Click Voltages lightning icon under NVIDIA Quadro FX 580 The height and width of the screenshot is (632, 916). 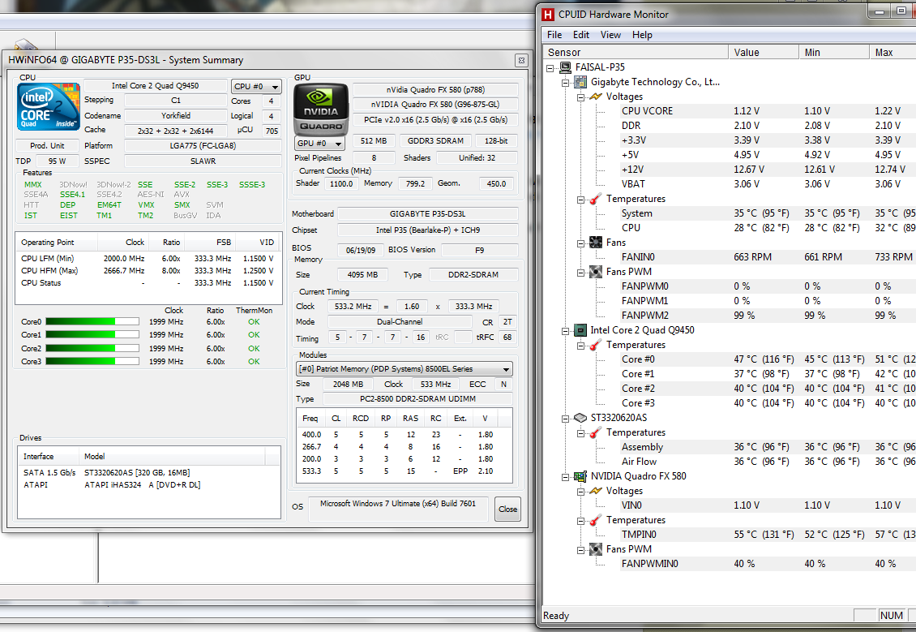point(595,491)
